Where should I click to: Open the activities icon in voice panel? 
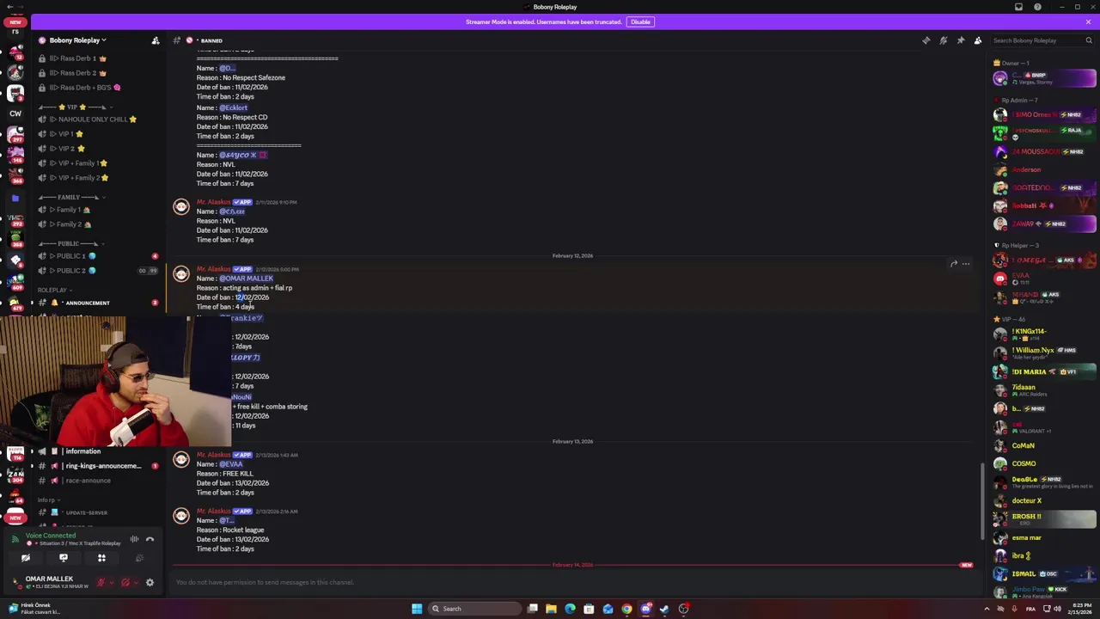pyautogui.click(x=101, y=558)
